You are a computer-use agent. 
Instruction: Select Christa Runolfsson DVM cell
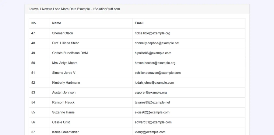click(x=70, y=53)
